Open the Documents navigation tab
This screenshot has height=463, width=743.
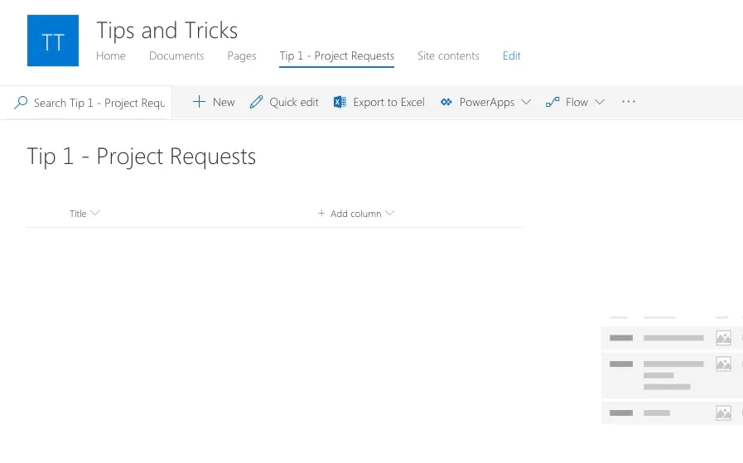tap(176, 56)
